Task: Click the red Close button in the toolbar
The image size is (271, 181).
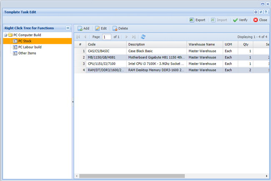Action: click(260, 20)
